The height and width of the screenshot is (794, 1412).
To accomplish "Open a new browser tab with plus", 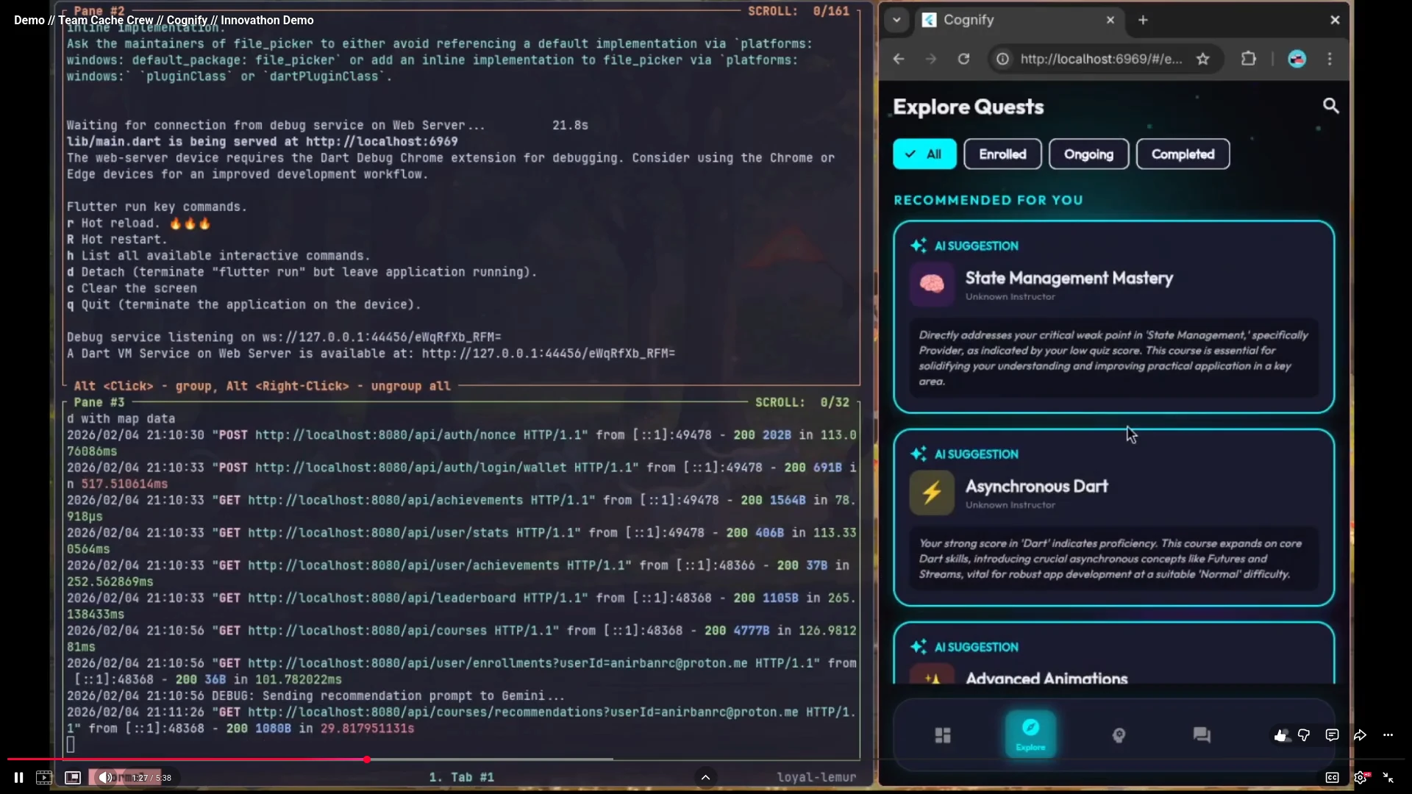I will [x=1143, y=20].
